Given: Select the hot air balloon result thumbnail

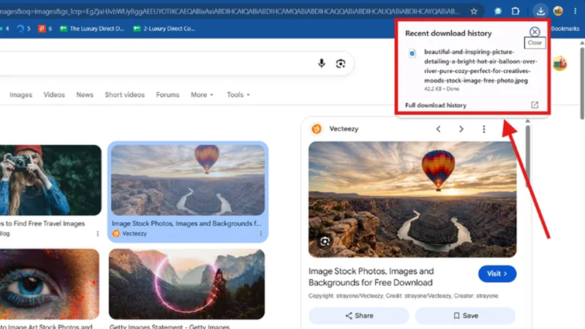Looking at the screenshot, I should pyautogui.click(x=188, y=180).
